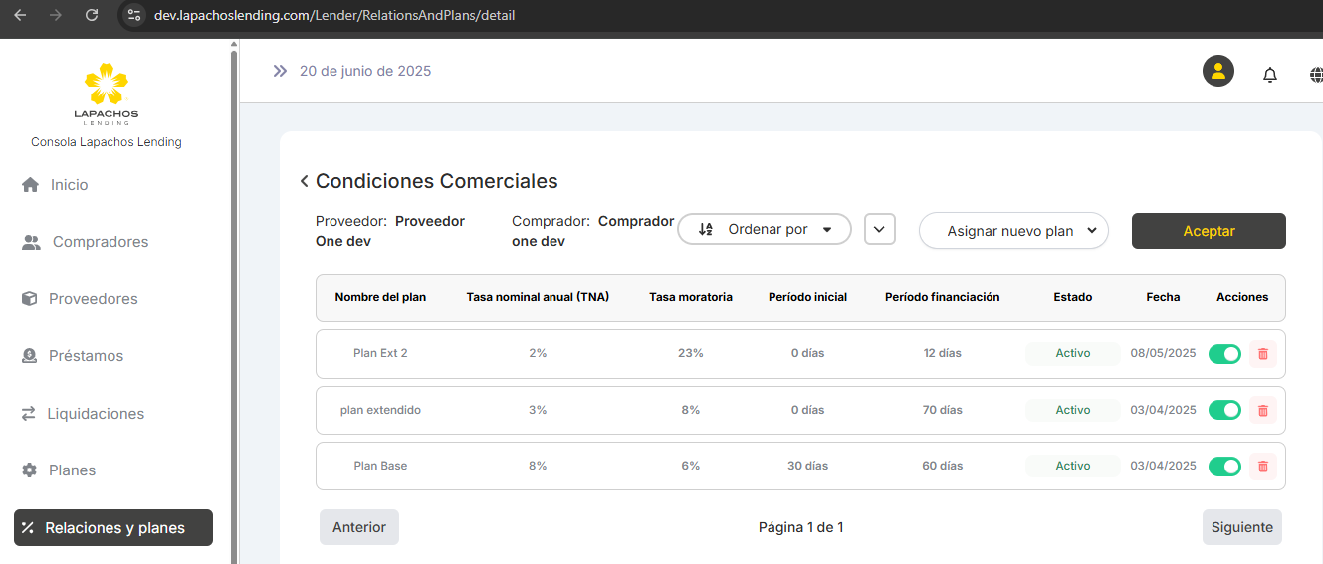
Task: Expand the Asignar nuevo plan dropdown
Action: pyautogui.click(x=1013, y=231)
